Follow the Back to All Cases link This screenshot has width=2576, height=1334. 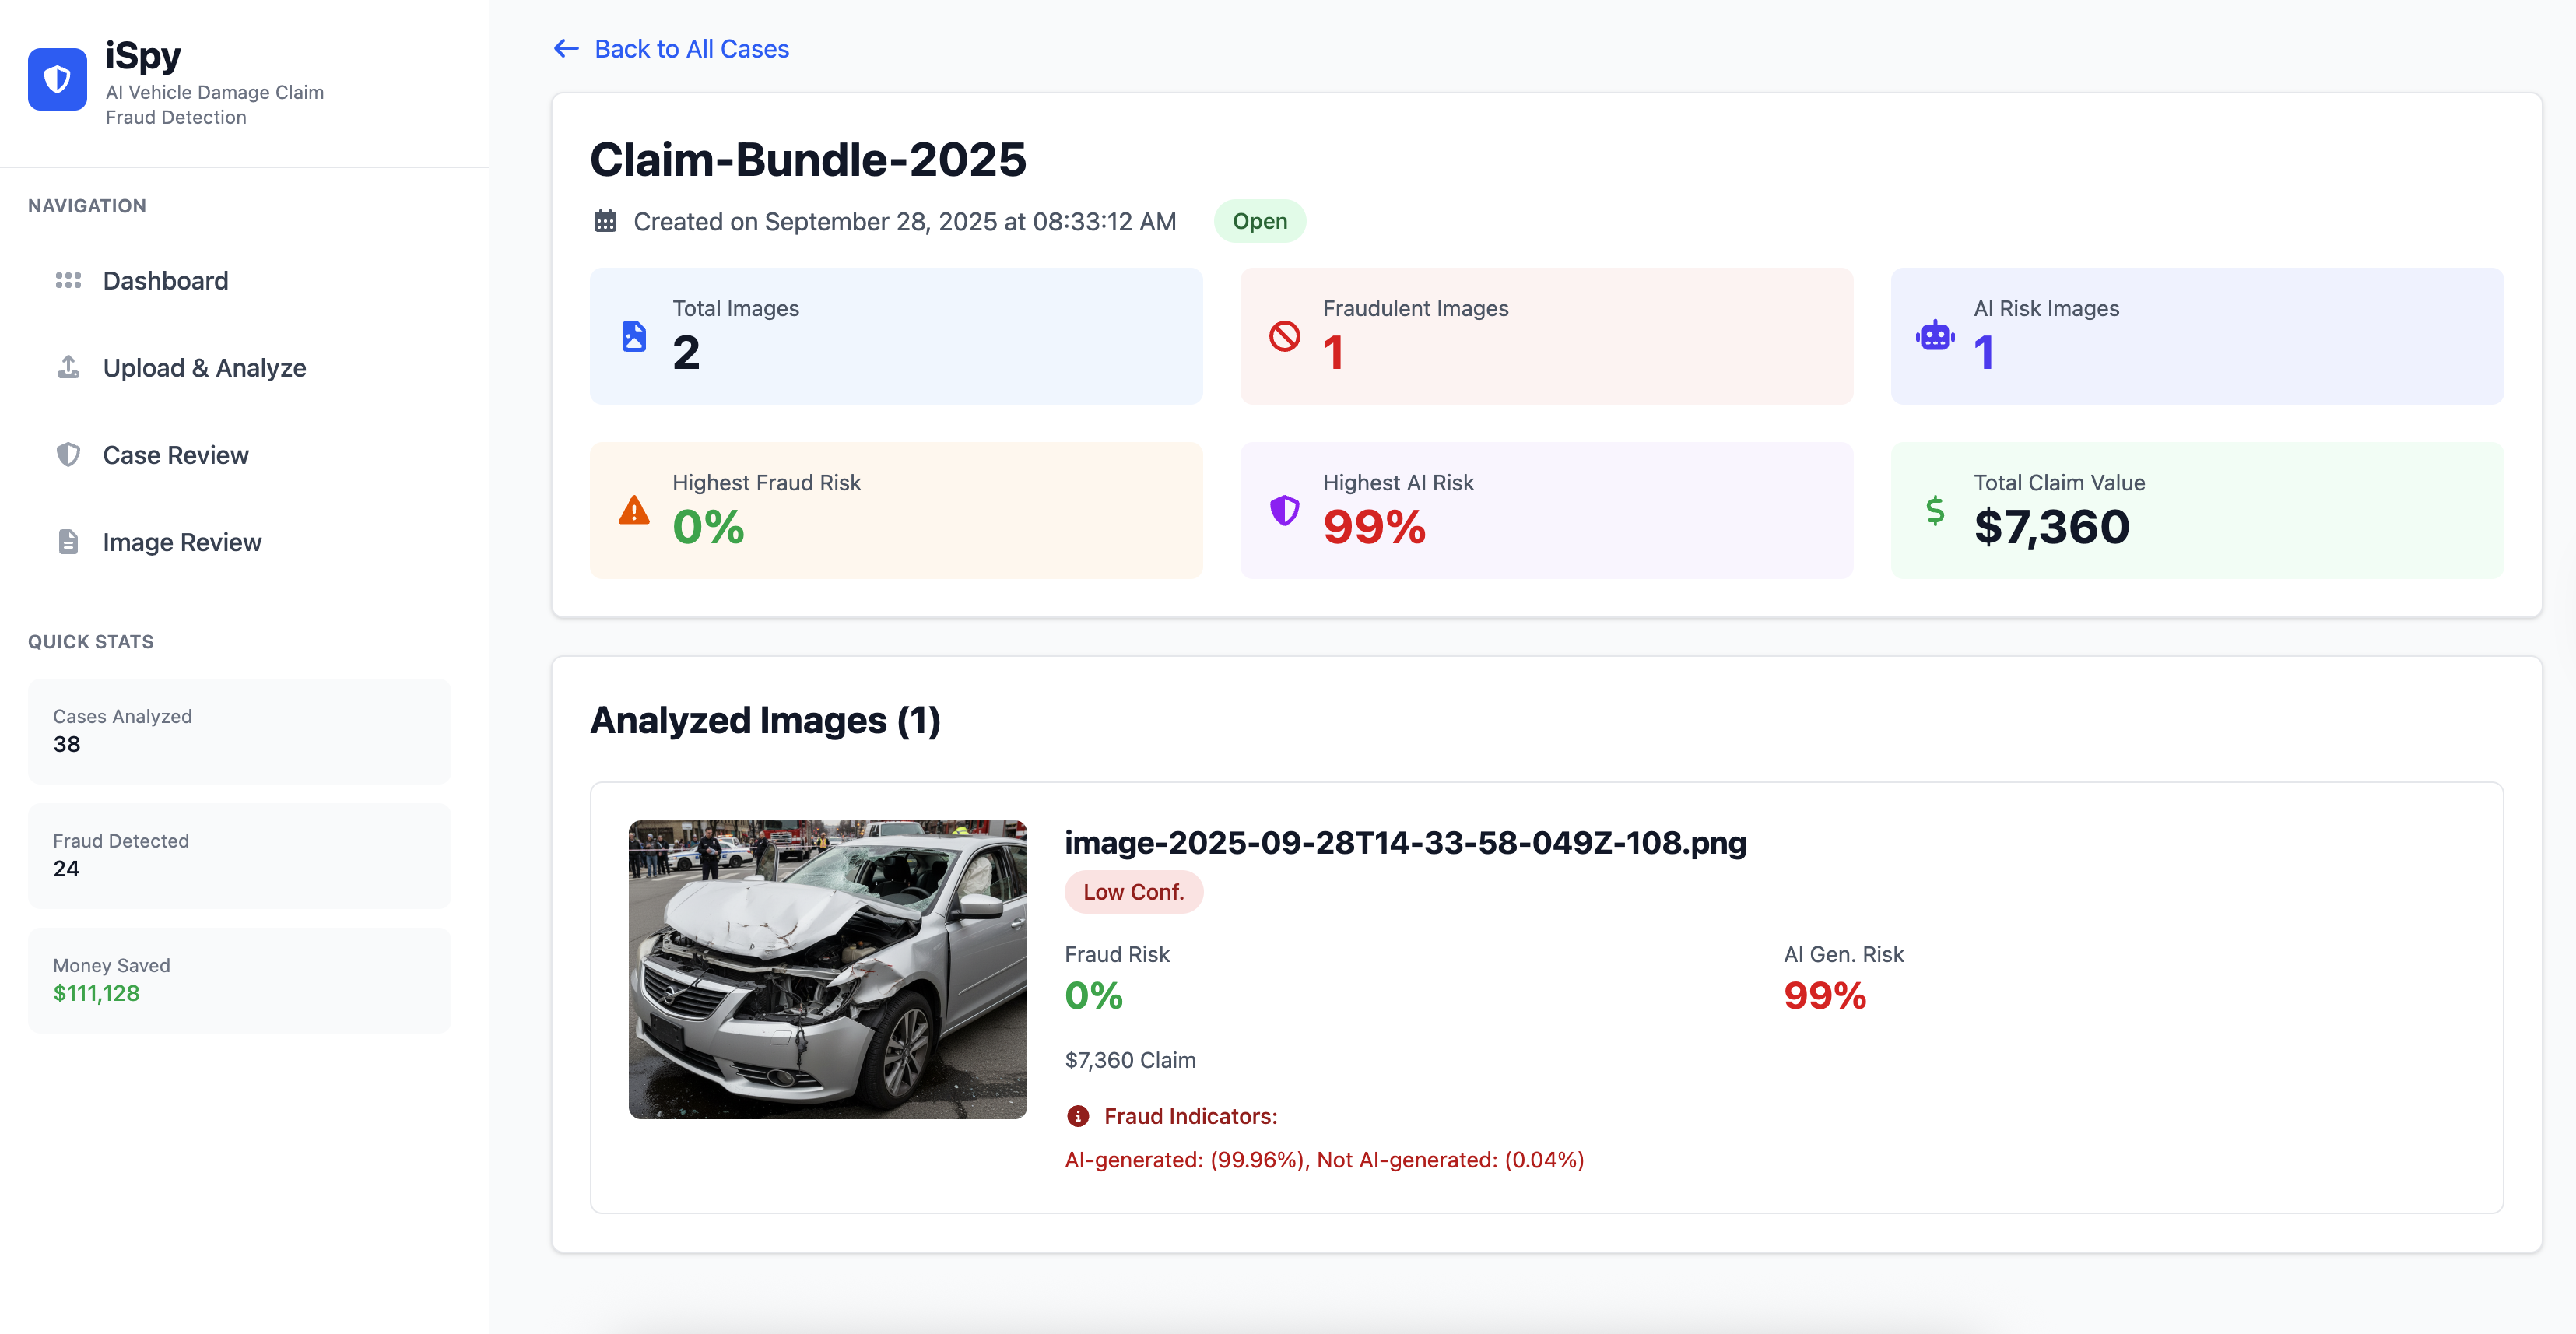691,48
